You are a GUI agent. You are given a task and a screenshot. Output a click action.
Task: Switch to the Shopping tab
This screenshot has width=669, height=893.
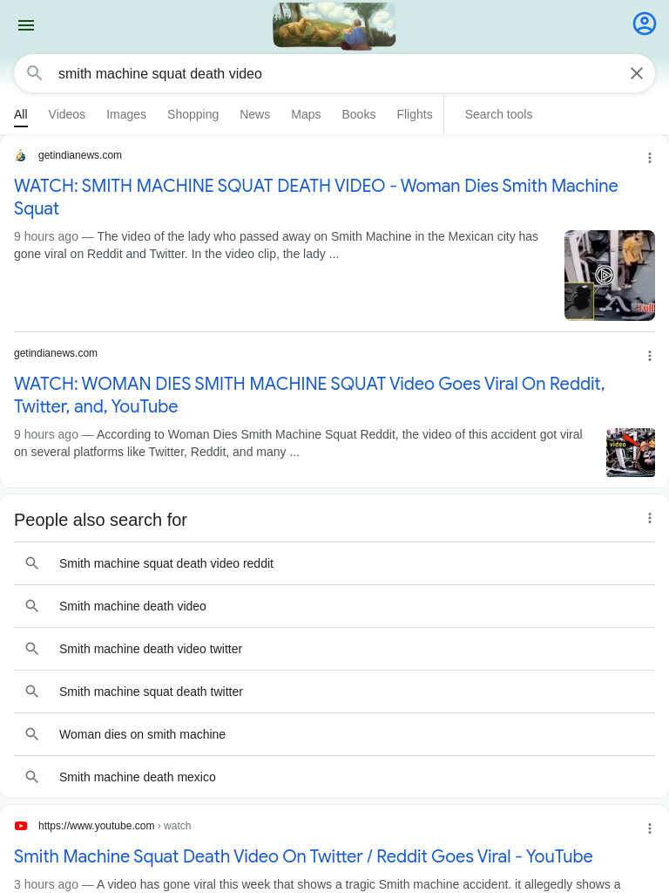coord(193,114)
